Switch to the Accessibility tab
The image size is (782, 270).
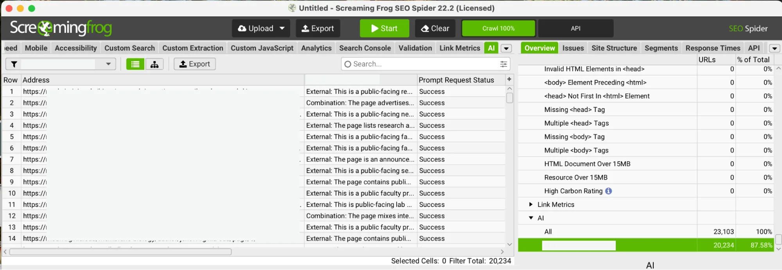point(76,48)
